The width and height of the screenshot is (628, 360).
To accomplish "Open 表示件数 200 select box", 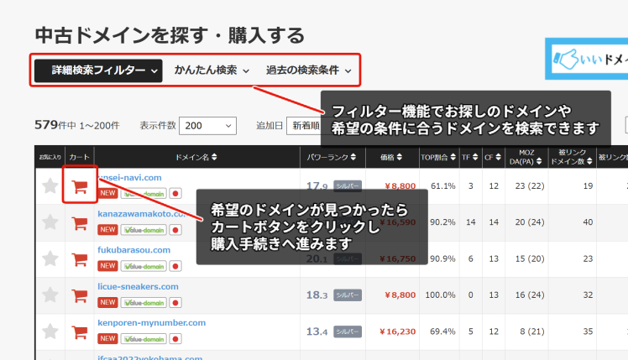I will 208,126.
